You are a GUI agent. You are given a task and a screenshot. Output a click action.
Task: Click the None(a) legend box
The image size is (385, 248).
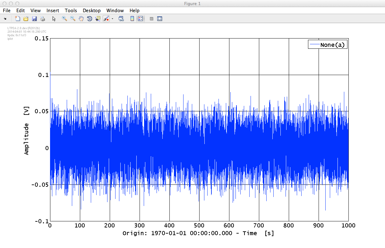click(328, 45)
